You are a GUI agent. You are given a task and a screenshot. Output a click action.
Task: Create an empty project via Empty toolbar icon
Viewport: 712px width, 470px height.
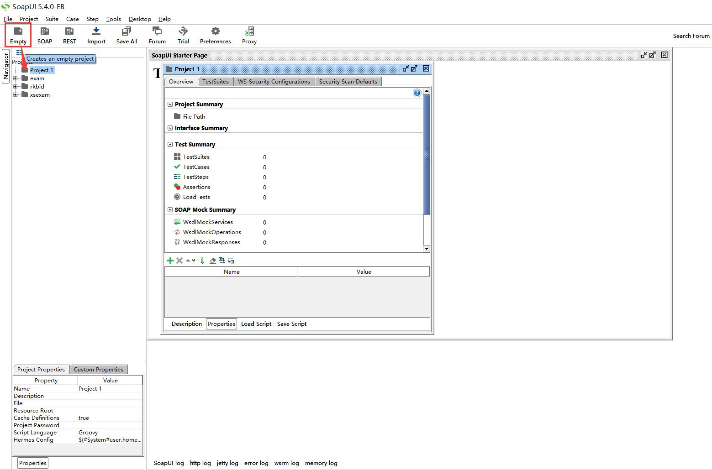(x=17, y=34)
